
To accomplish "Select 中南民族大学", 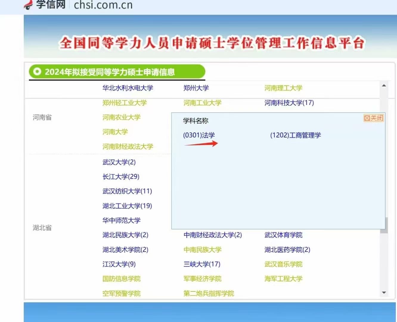I will click(202, 250).
